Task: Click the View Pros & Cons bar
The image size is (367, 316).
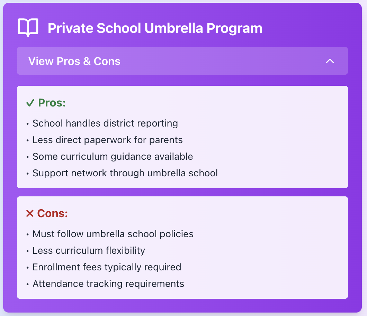Action: 173,61
